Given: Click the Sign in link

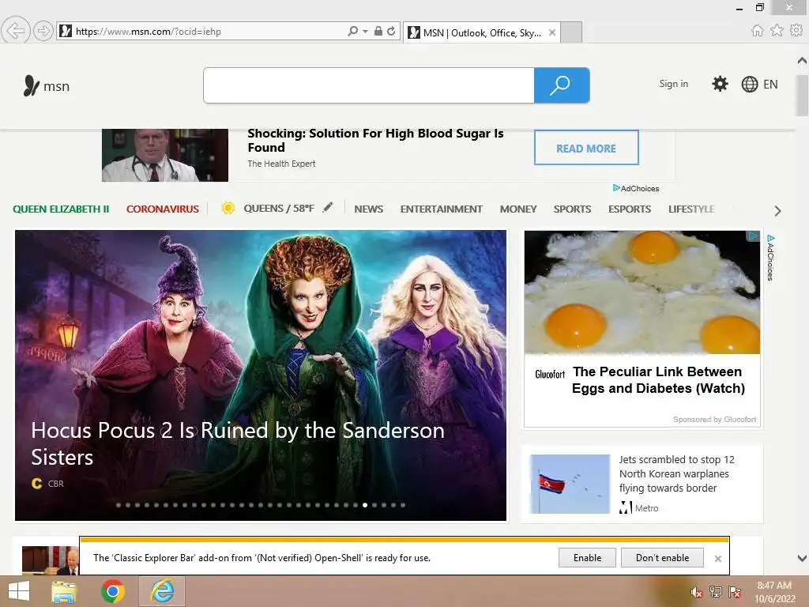Looking at the screenshot, I should [673, 84].
